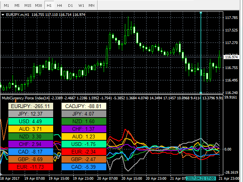The height and width of the screenshot is (182, 243).
Task: Click the -28.1619 indicator scale minimum
Action: coord(231,173)
